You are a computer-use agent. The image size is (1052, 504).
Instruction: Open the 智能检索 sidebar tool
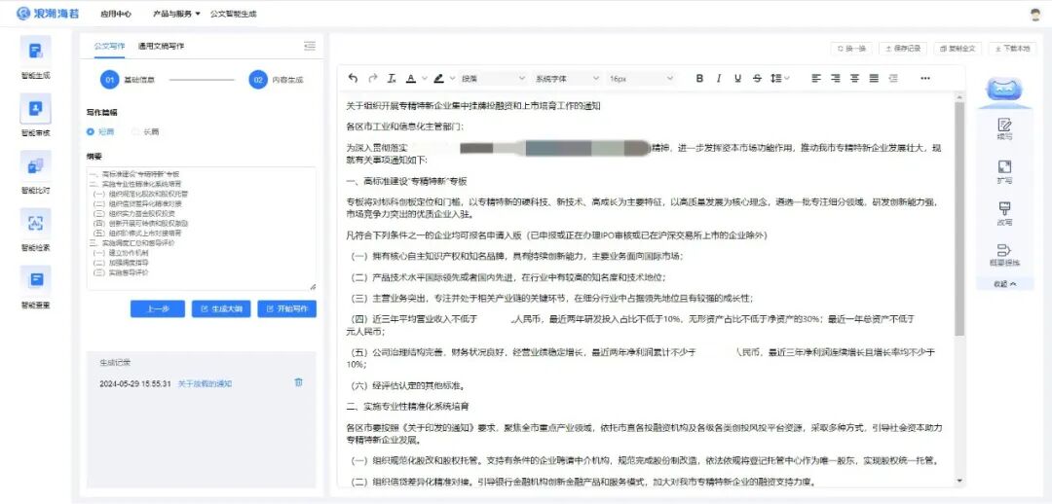(36, 230)
